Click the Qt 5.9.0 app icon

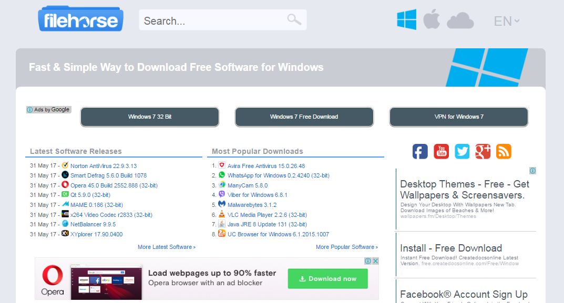tap(65, 194)
